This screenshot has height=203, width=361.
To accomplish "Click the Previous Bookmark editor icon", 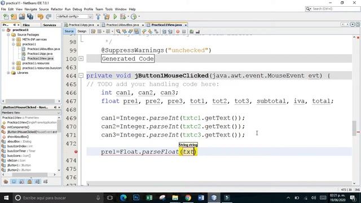I will [144, 32].
